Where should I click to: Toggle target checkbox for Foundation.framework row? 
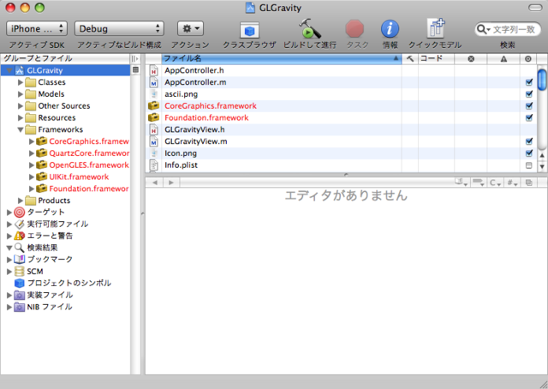(x=529, y=117)
